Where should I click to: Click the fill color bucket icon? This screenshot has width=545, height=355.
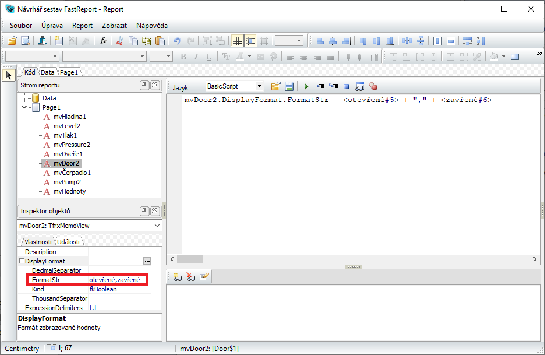pos(494,57)
